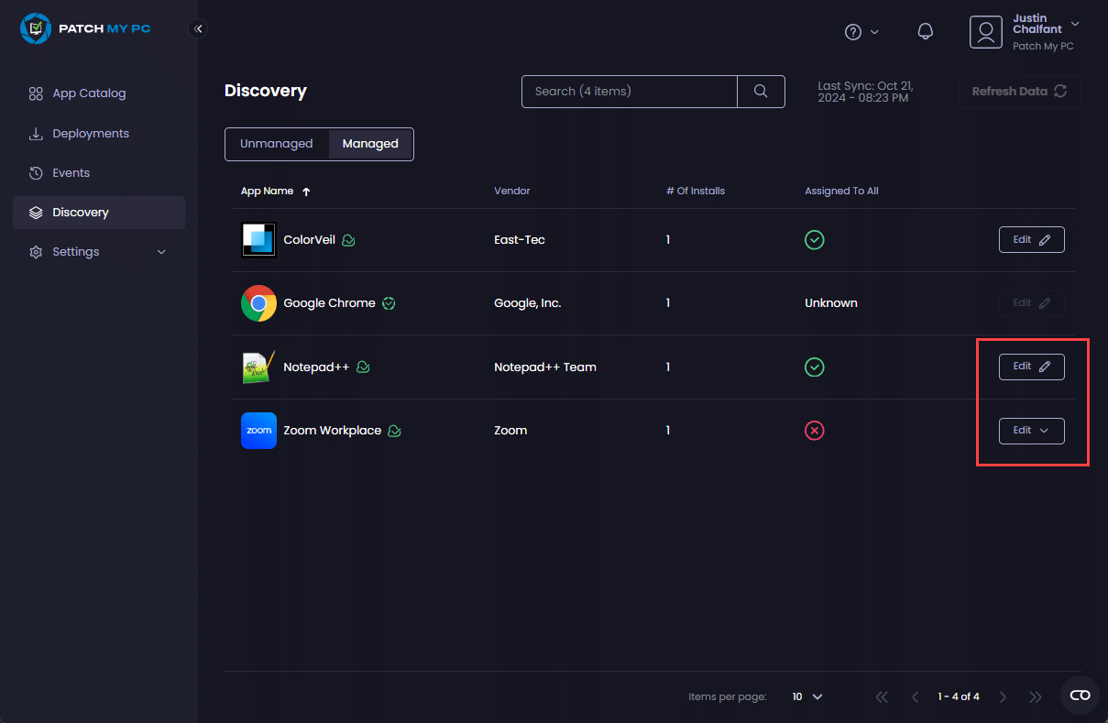The width and height of the screenshot is (1108, 723).
Task: Click the Notepad++ app icon
Action: [x=258, y=367]
